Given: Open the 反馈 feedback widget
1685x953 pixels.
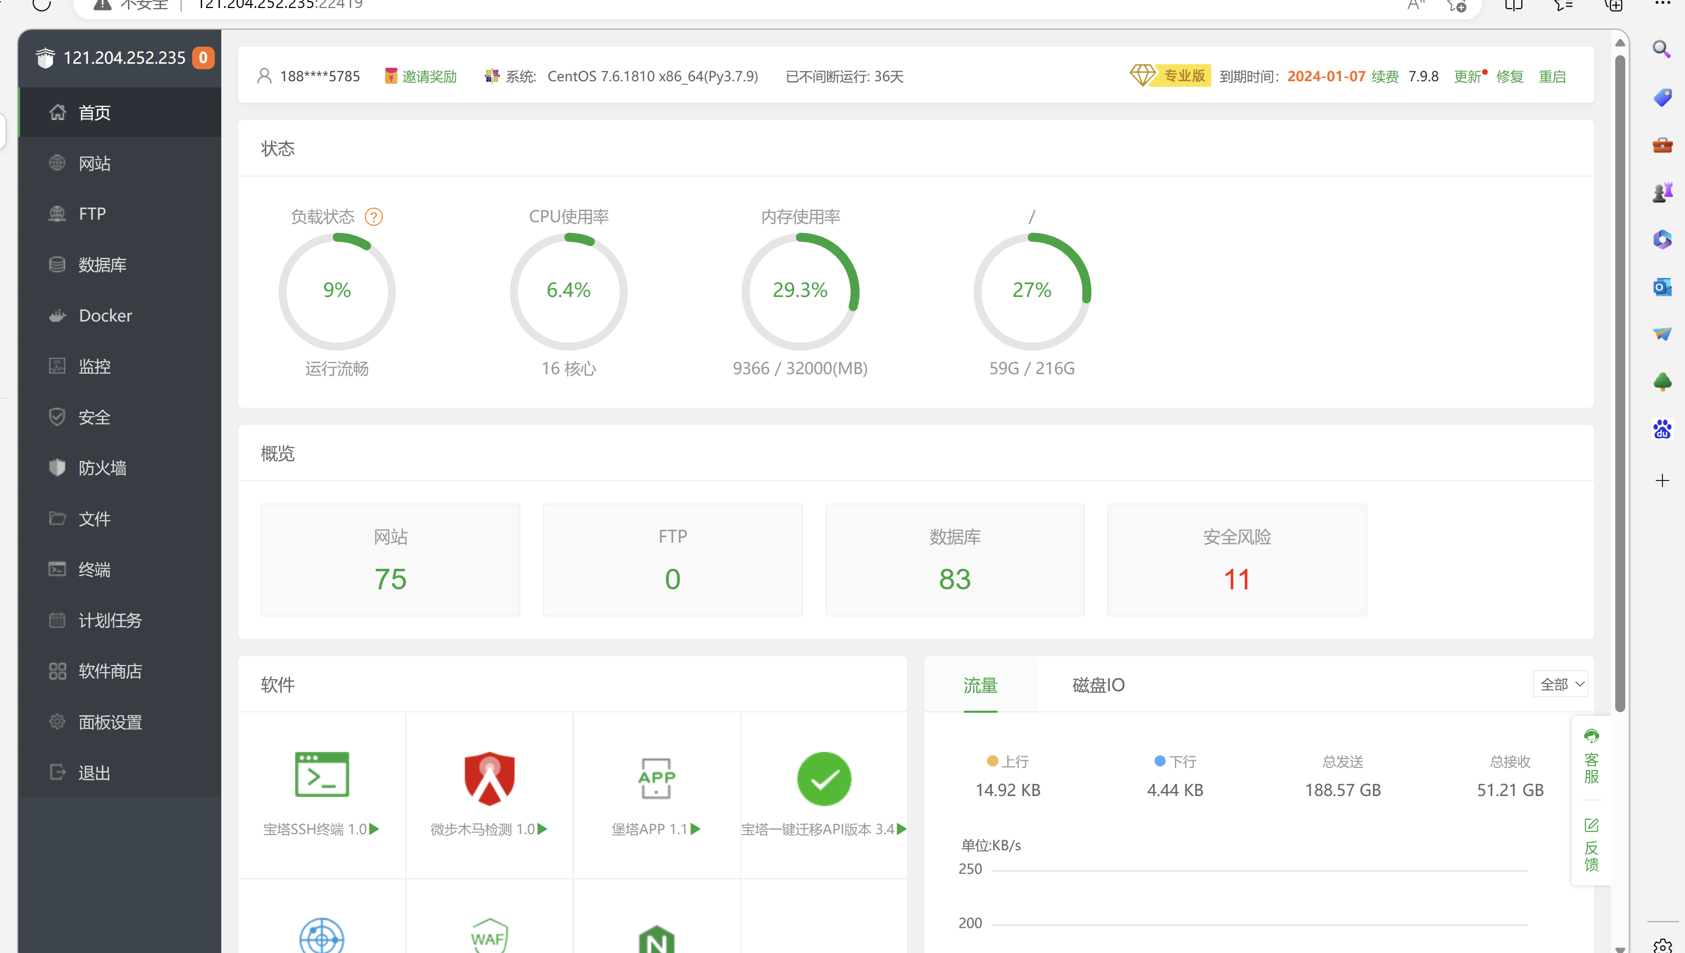Looking at the screenshot, I should [1591, 845].
